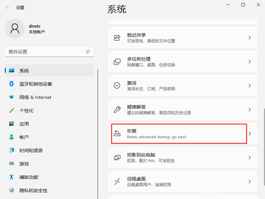The width and height of the screenshot is (265, 199).
Task: Click the wrench icon for 疑难解答
Action: point(117,109)
